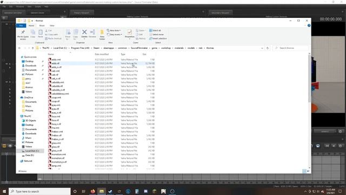Screen dimensions: 346x195
Task: Open 3D Objects under This PC
Action: click(30, 120)
